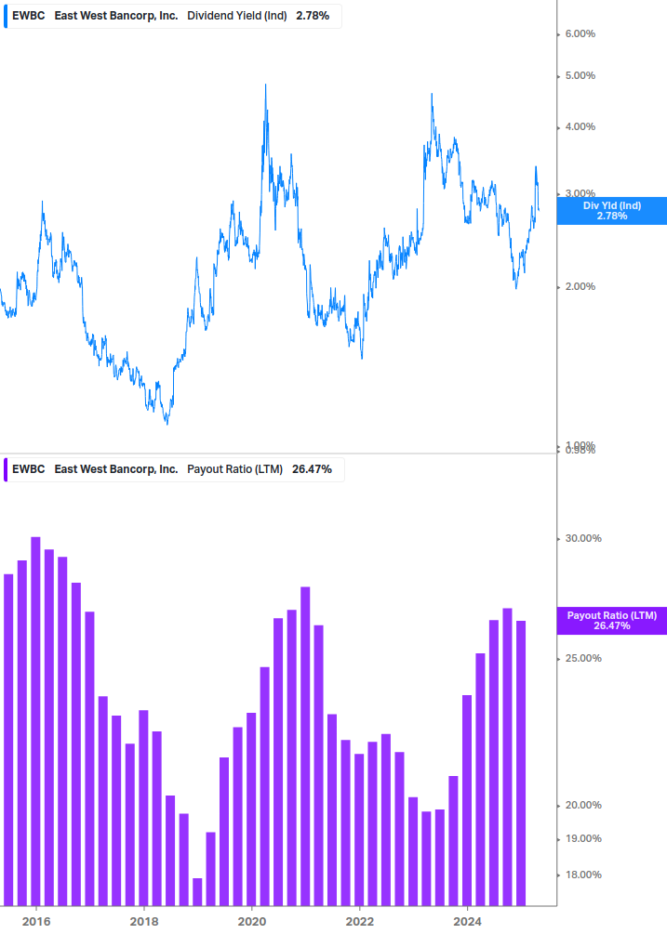Click the 5.00% dividend yield axis label
667x934 pixels.
[580, 75]
